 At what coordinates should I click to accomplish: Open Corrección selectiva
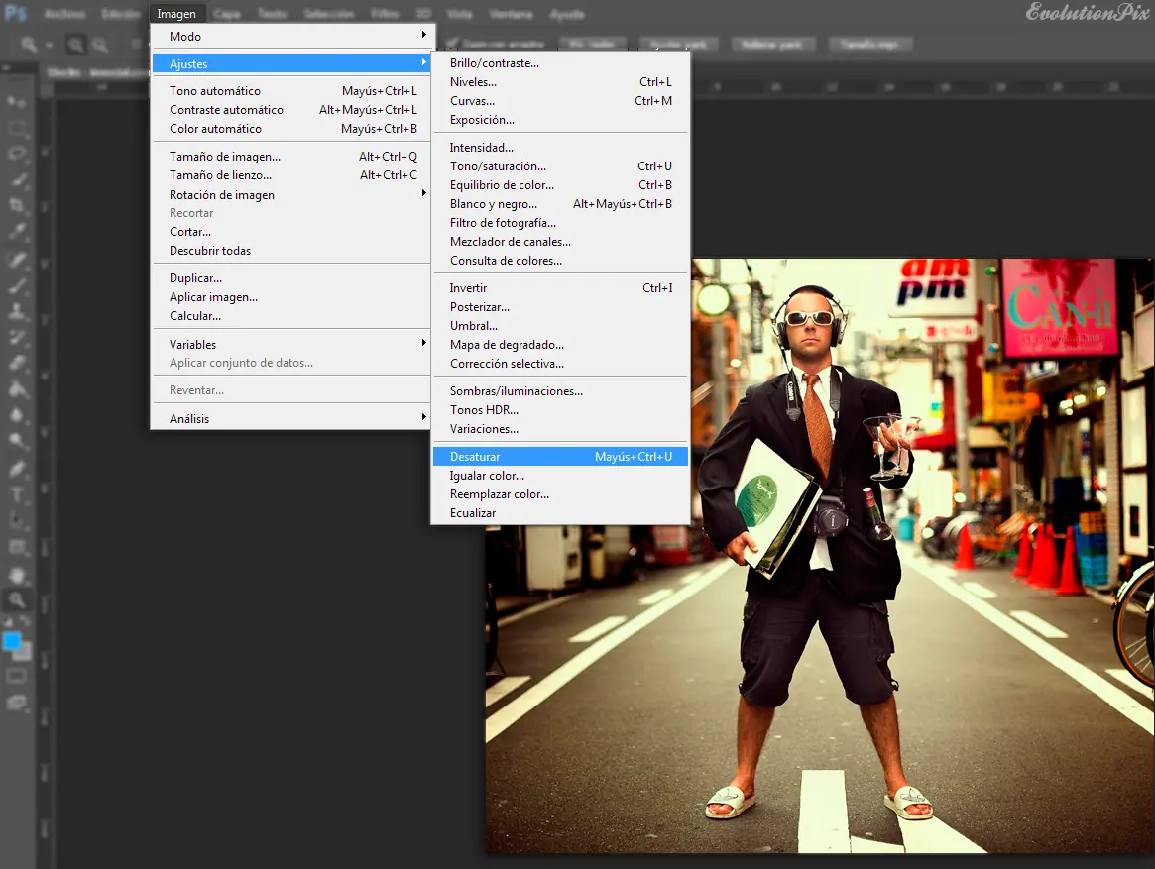pos(560,363)
